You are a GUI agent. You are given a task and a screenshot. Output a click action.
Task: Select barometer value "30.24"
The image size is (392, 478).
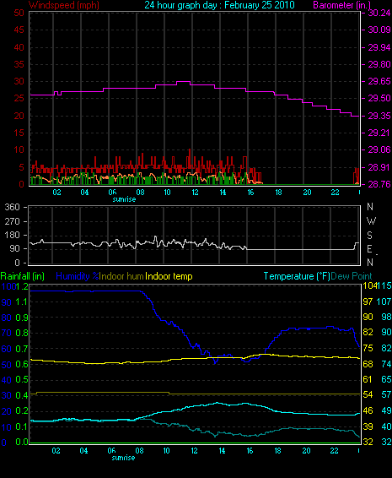pyautogui.click(x=379, y=13)
